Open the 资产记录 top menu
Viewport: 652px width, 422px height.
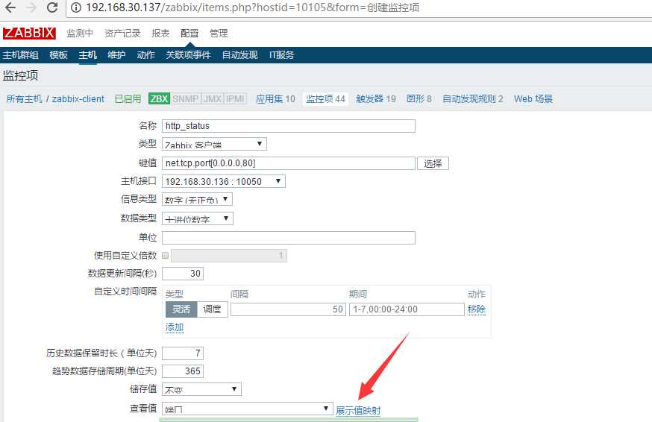[x=122, y=34]
